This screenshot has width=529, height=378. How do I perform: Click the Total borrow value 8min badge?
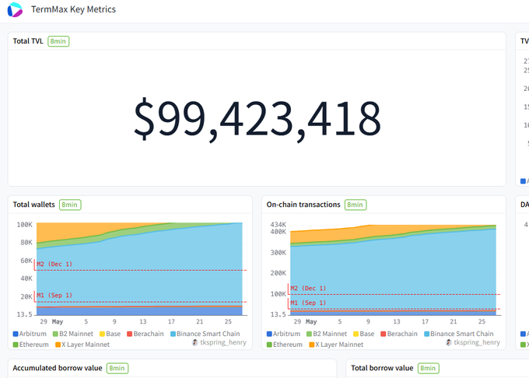coord(429,368)
